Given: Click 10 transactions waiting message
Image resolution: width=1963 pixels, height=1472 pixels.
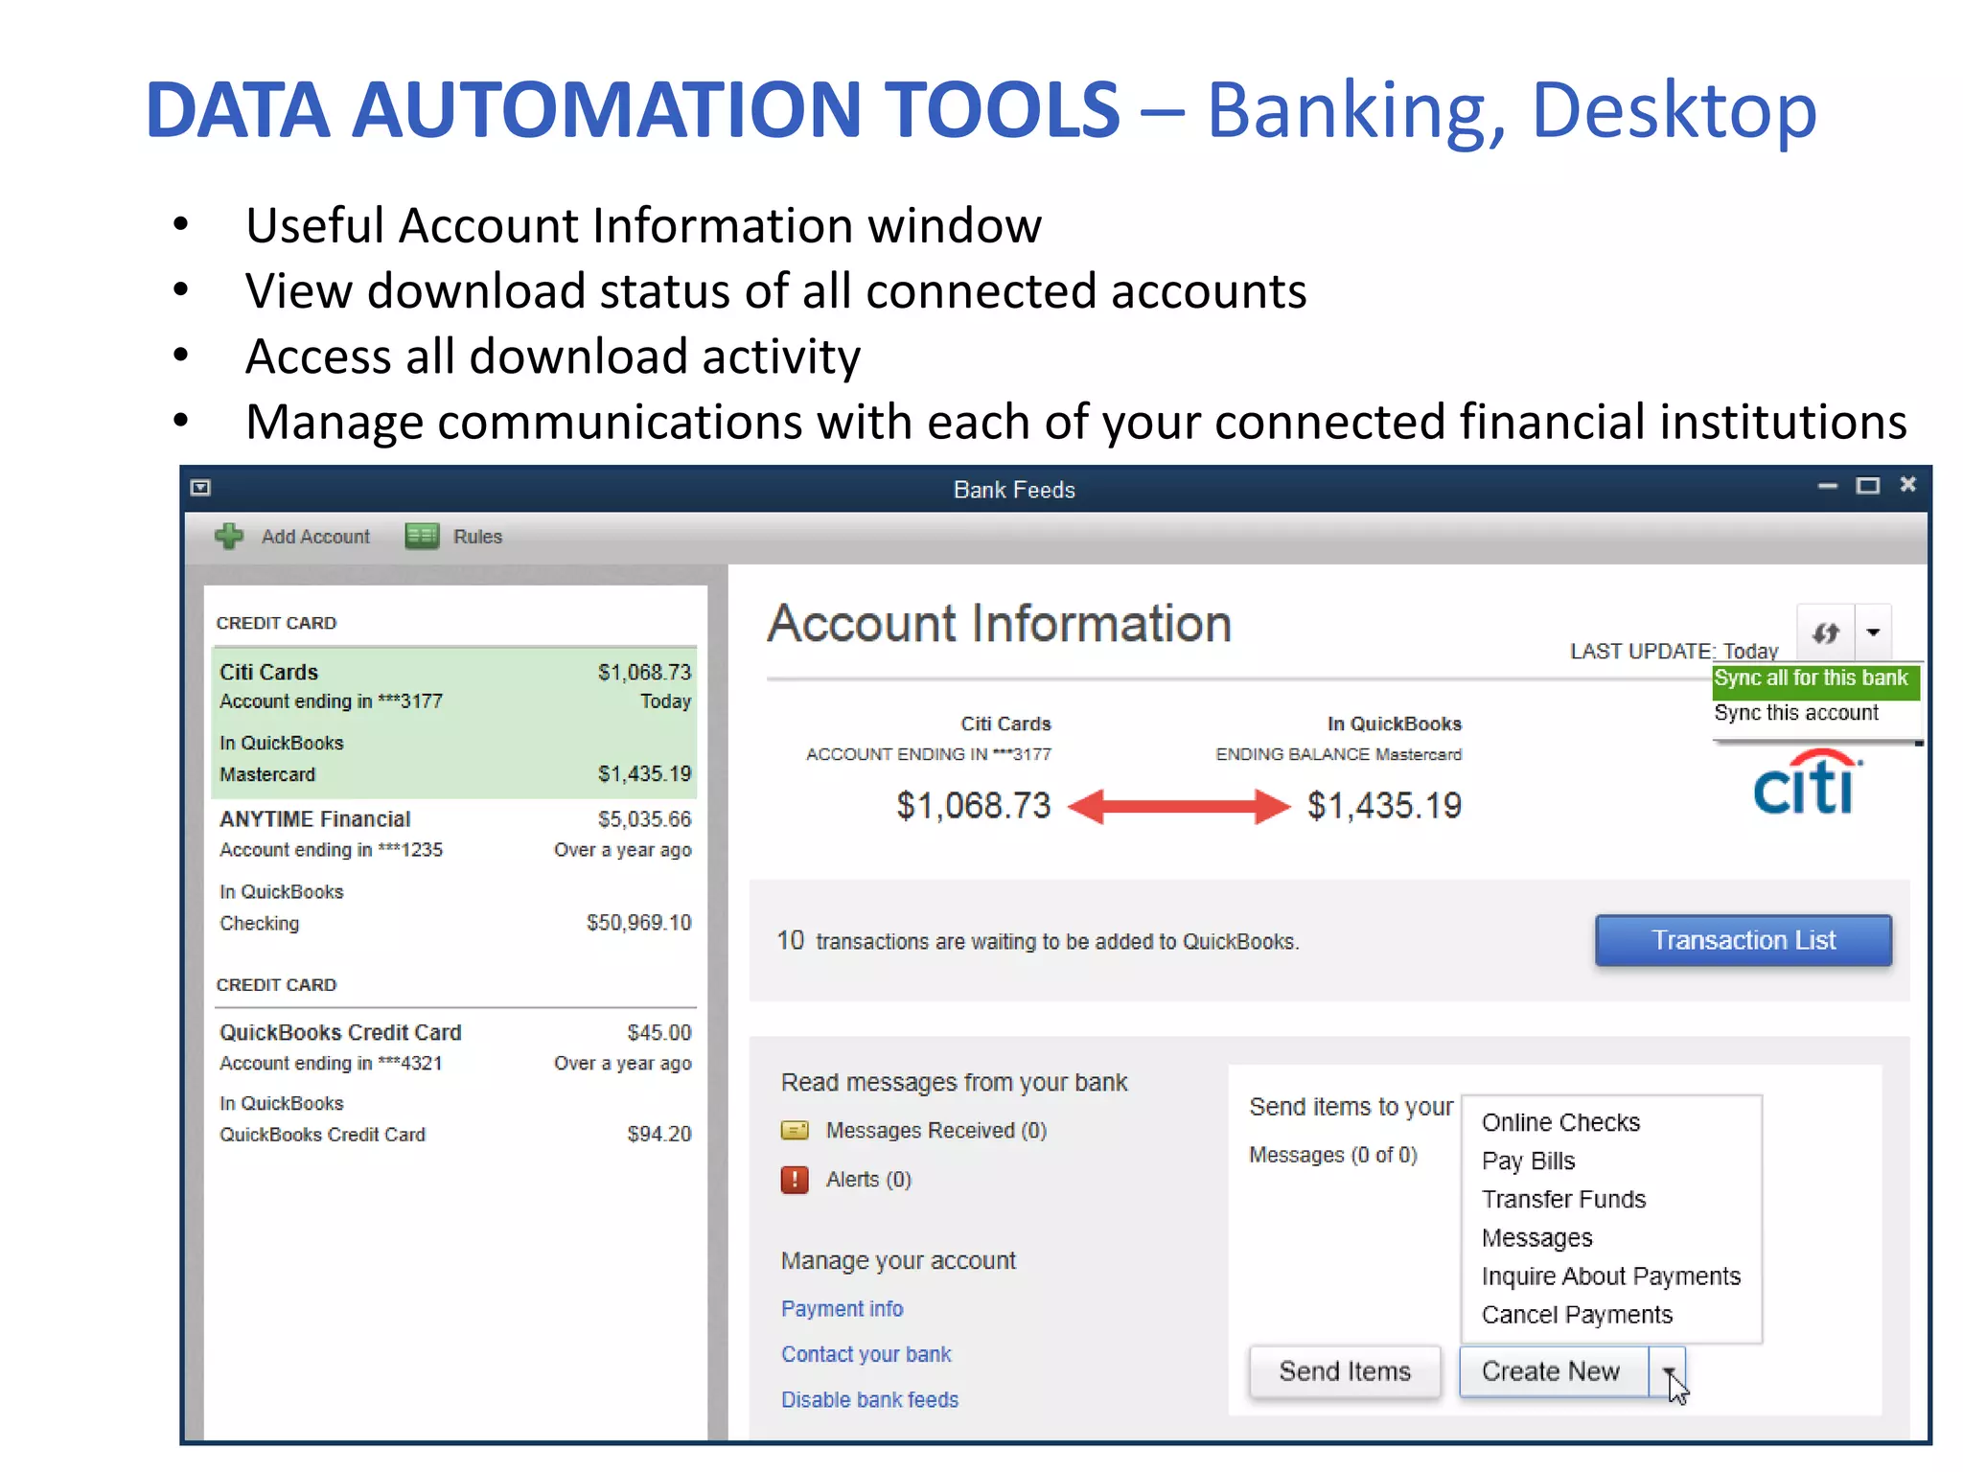Looking at the screenshot, I should point(1037,941).
